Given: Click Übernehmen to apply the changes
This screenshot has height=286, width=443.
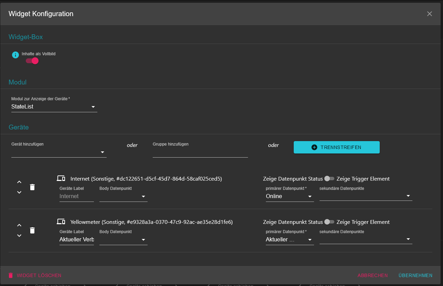Looking at the screenshot, I should coord(415,275).
